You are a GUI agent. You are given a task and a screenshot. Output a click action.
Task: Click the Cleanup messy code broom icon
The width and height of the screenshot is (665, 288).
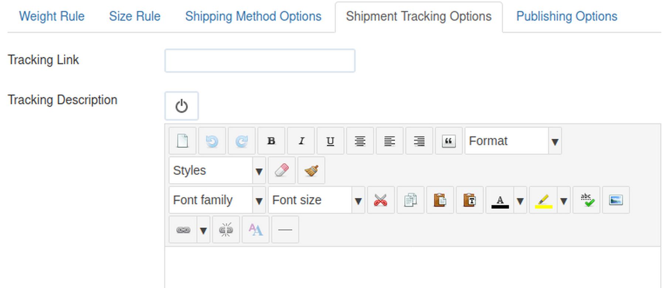point(311,171)
